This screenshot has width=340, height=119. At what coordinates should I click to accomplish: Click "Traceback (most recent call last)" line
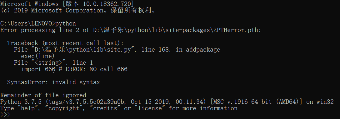tap(65, 43)
